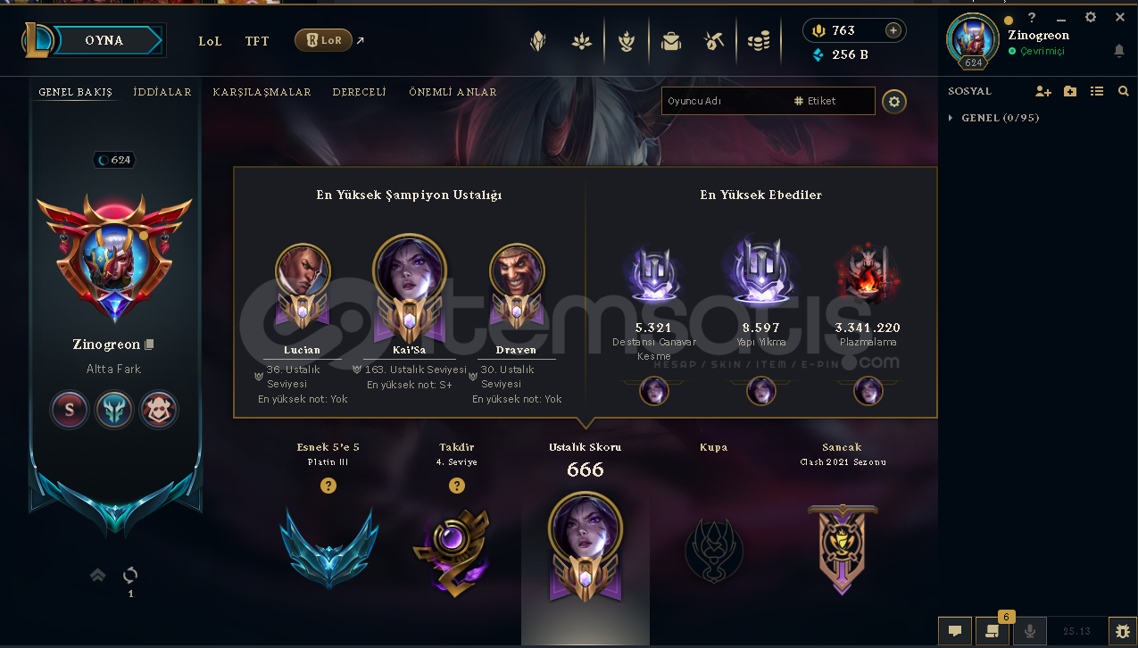Viewport: 1138px width, 648px height.
Task: Open the Collection backpack icon
Action: pos(671,41)
